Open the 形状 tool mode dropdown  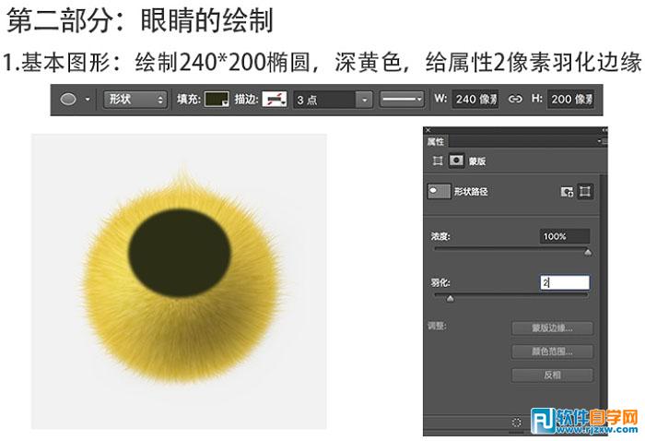click(135, 100)
